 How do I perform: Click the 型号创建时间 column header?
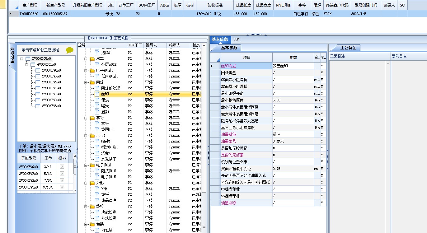[366, 5]
